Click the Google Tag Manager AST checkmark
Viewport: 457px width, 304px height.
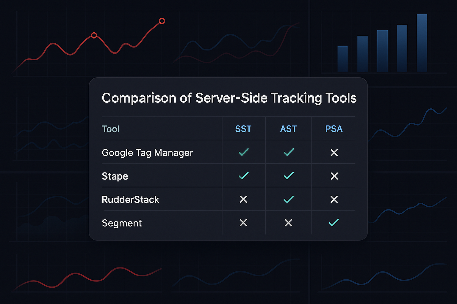tap(289, 152)
